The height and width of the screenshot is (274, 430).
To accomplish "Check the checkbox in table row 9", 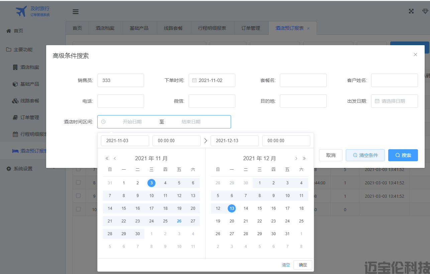I will [x=78, y=196].
